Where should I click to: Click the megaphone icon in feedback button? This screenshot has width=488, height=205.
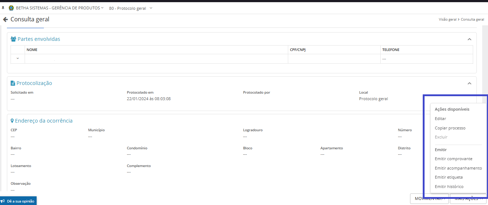point(3,201)
